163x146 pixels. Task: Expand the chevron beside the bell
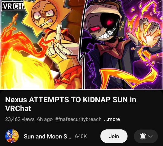click(x=151, y=136)
